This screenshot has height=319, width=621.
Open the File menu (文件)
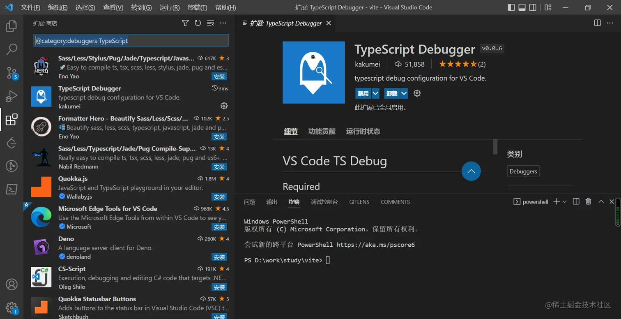coord(30,7)
